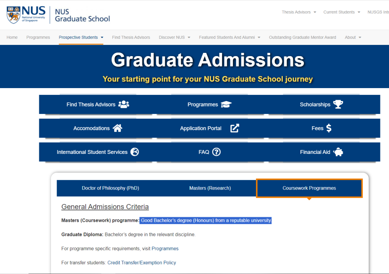Click the 'Graduate Admissions' banner heading
This screenshot has width=389, height=274.
pyautogui.click(x=208, y=60)
